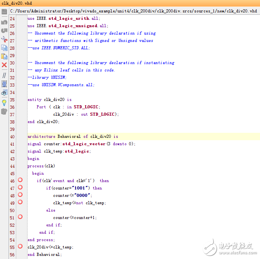Redo the last undone edit
The height and width of the screenshot is (259, 260).
(4, 30)
